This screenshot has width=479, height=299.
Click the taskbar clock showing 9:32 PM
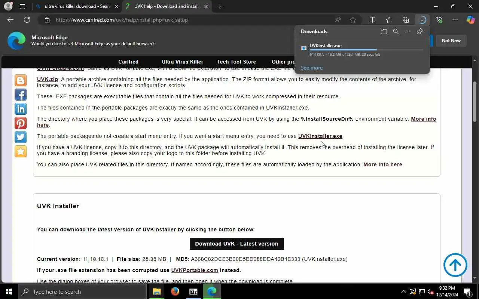[x=446, y=292]
